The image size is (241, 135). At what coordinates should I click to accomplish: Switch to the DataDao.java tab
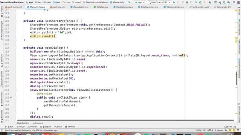[102, 7]
